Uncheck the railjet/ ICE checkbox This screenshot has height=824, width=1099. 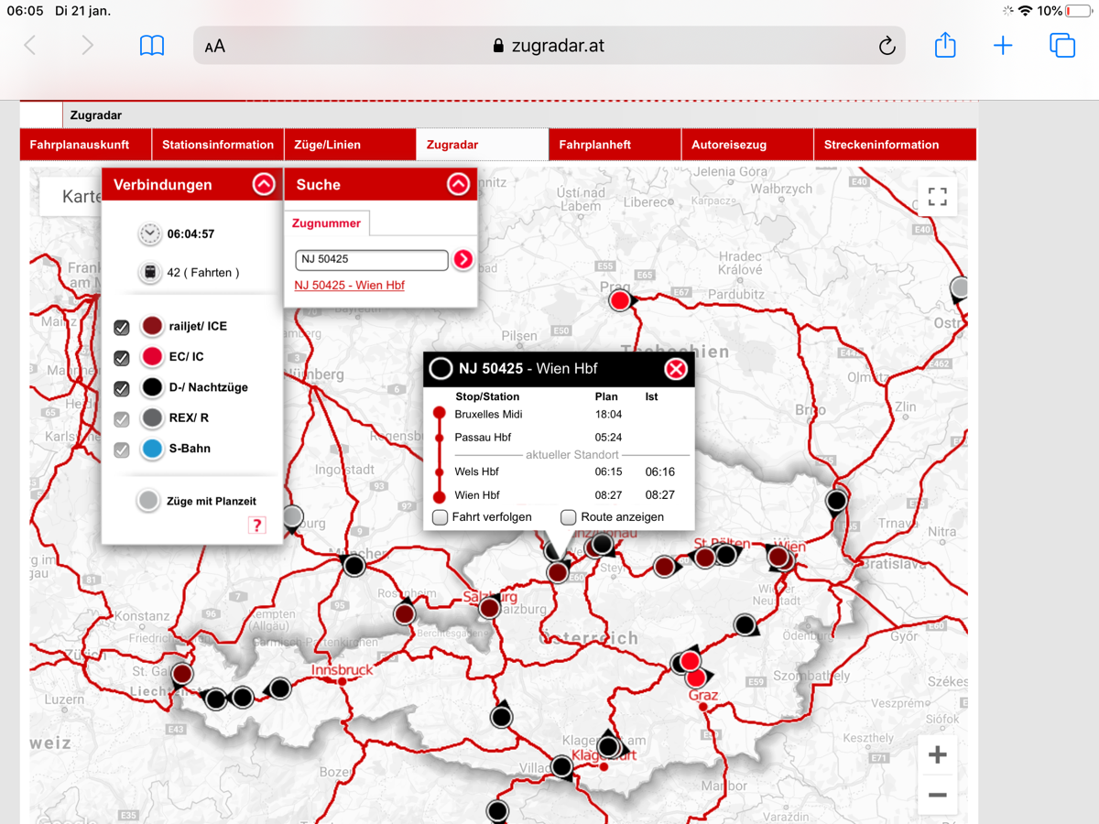122,327
